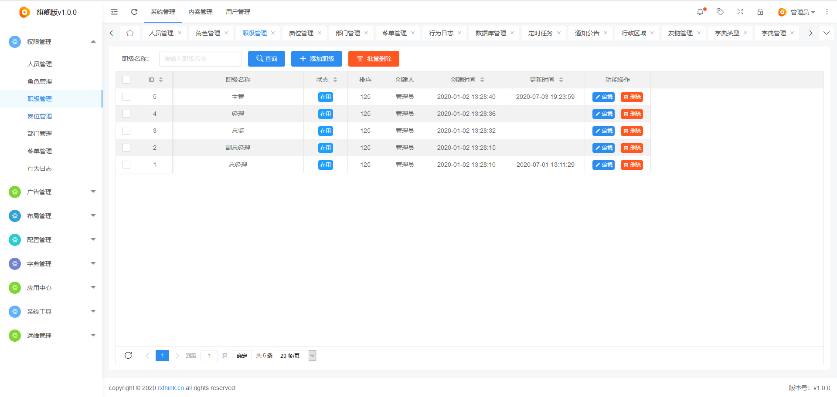
Task: Close the 数据库管理 tab
Action: pyautogui.click(x=512, y=33)
